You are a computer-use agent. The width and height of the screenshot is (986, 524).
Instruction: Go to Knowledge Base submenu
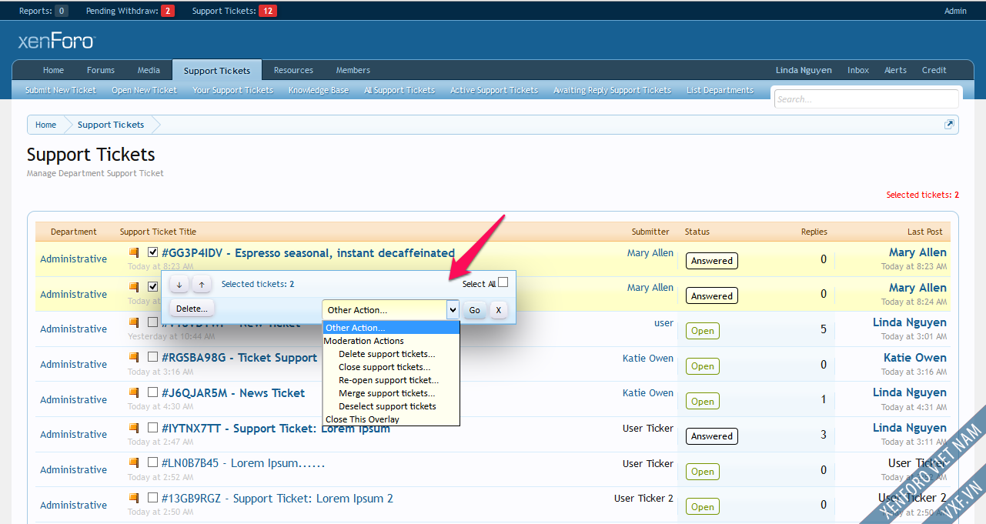[318, 90]
